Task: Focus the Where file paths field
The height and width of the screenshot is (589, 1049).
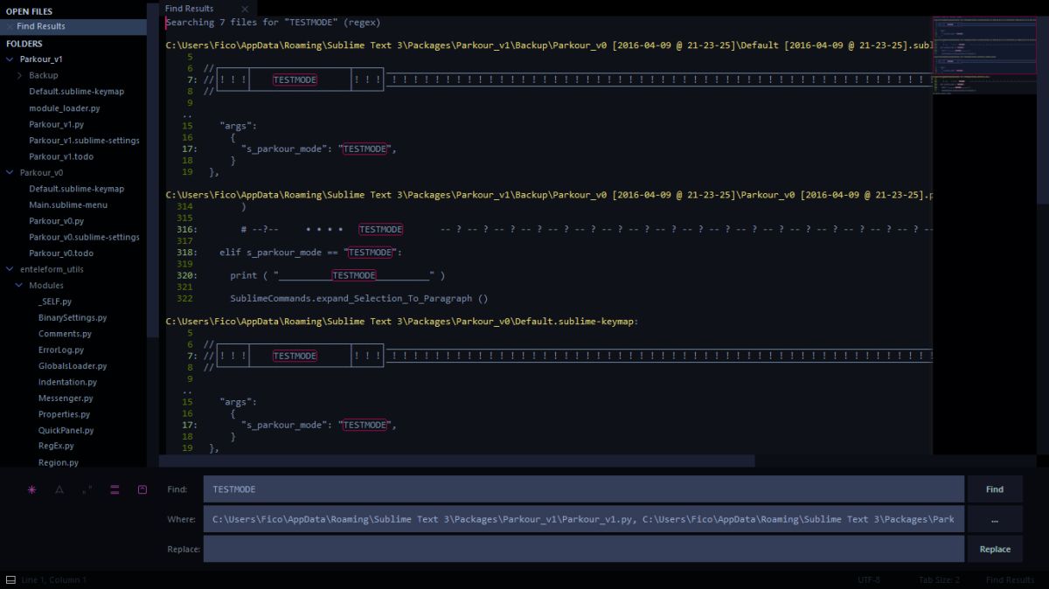Action: tap(583, 519)
